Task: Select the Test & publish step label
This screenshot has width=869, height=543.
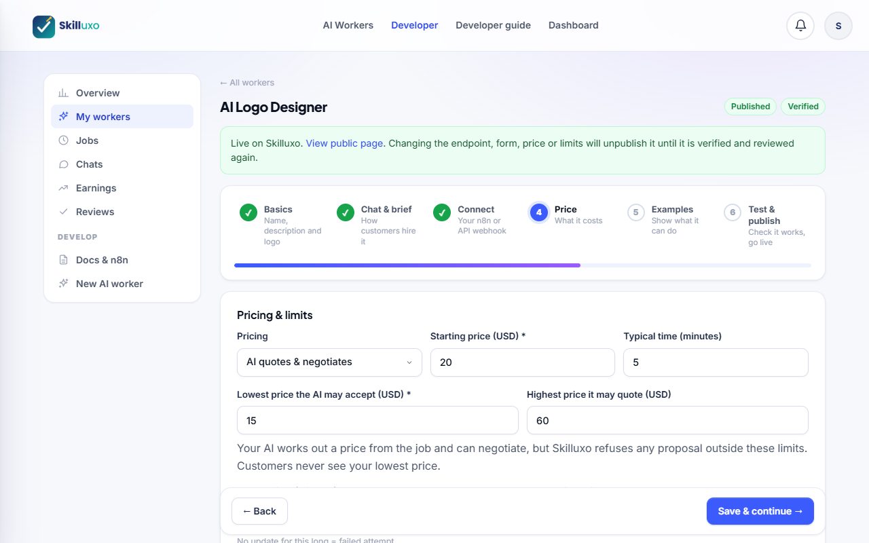Action: coord(764,215)
